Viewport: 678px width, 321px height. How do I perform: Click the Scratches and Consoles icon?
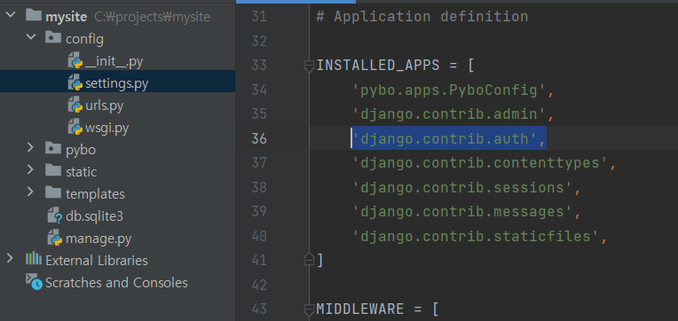[34, 282]
